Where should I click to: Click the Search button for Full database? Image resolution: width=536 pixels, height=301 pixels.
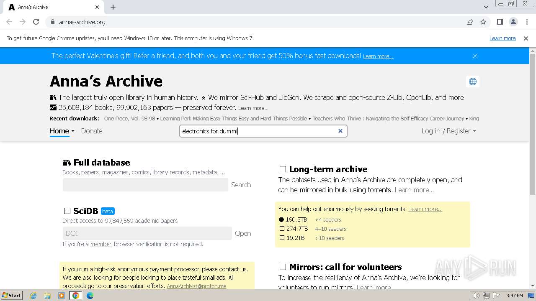[x=241, y=185]
